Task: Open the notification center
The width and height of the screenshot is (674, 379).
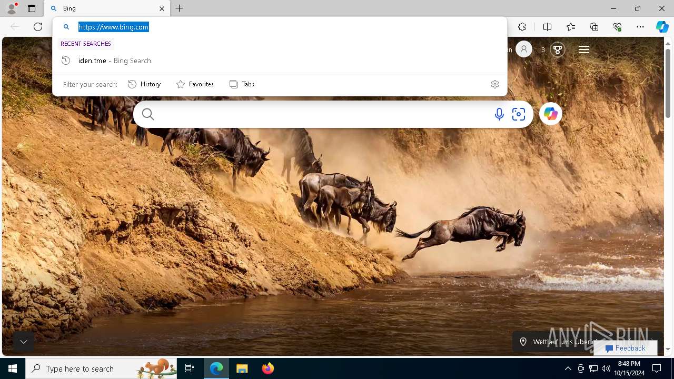Action: click(657, 368)
